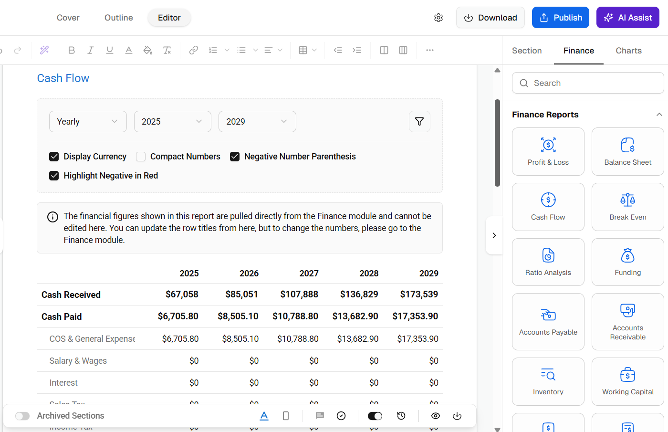Increase the indent
The image size is (668, 432).
tap(357, 50)
